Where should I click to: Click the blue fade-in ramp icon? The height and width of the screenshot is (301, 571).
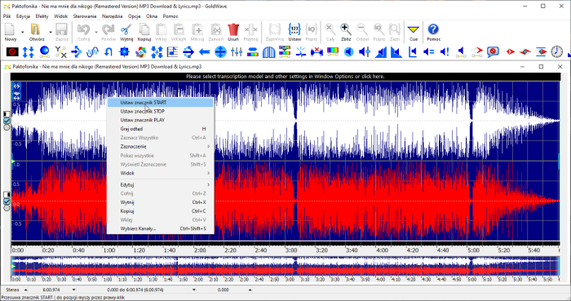click(381, 52)
